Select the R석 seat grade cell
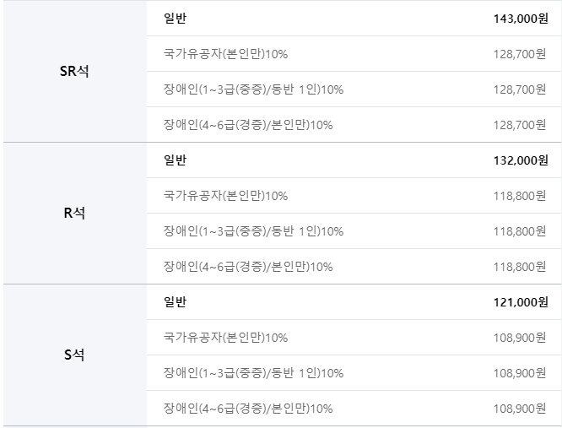 (x=75, y=213)
